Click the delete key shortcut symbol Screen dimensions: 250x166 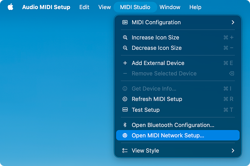[231, 73]
